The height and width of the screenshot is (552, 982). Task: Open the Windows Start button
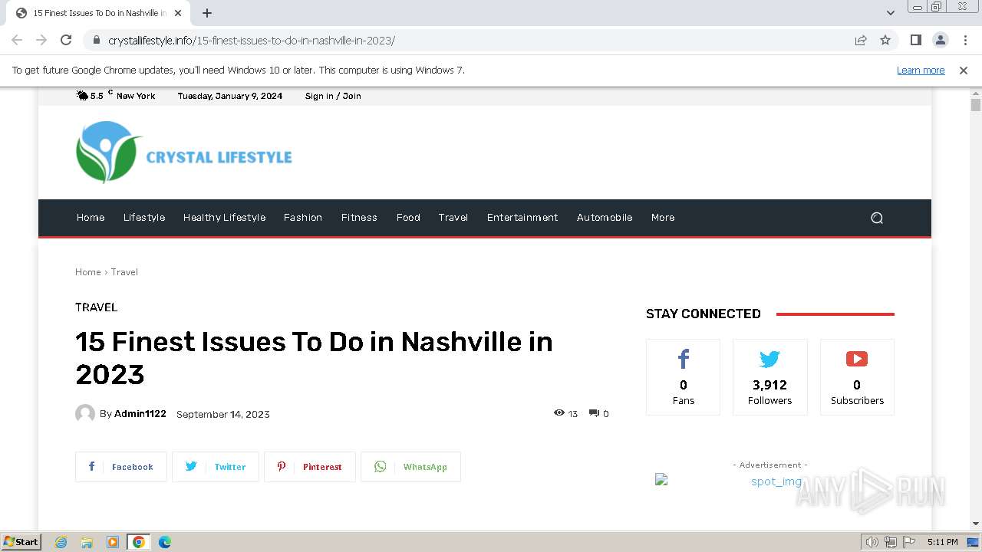point(21,541)
